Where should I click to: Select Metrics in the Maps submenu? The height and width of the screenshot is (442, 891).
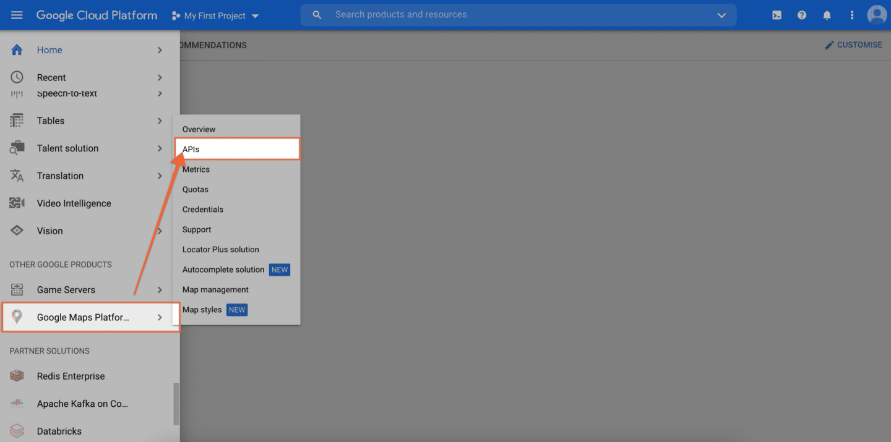[236, 169]
